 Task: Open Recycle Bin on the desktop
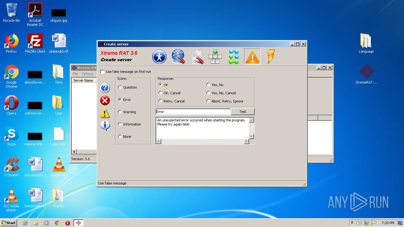tap(11, 13)
